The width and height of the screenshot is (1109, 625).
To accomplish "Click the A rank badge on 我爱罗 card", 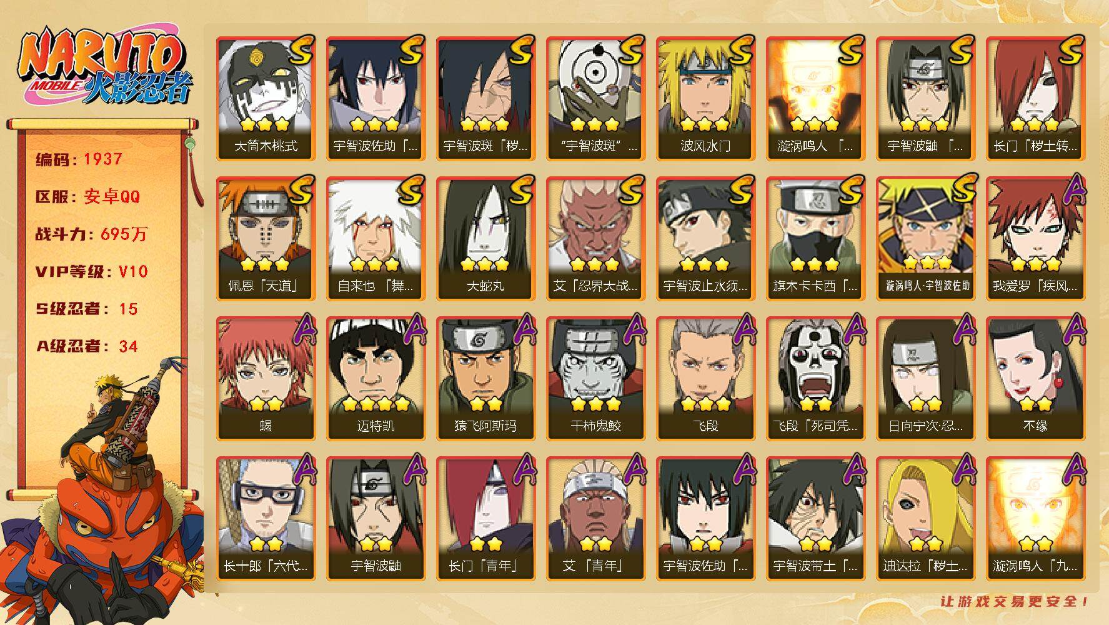I will coord(1072,191).
